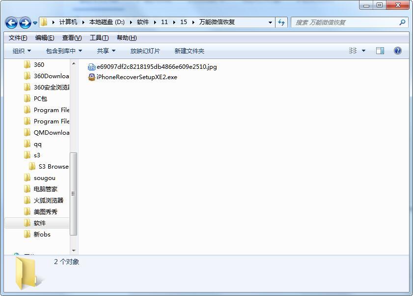
Task: Select the QMDownloa folder in tree
Action: click(52, 133)
